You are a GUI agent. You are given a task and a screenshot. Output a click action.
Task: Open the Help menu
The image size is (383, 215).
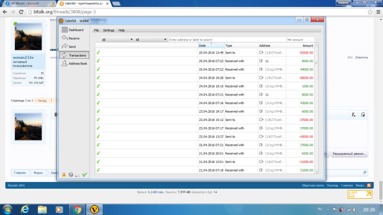coord(122,30)
